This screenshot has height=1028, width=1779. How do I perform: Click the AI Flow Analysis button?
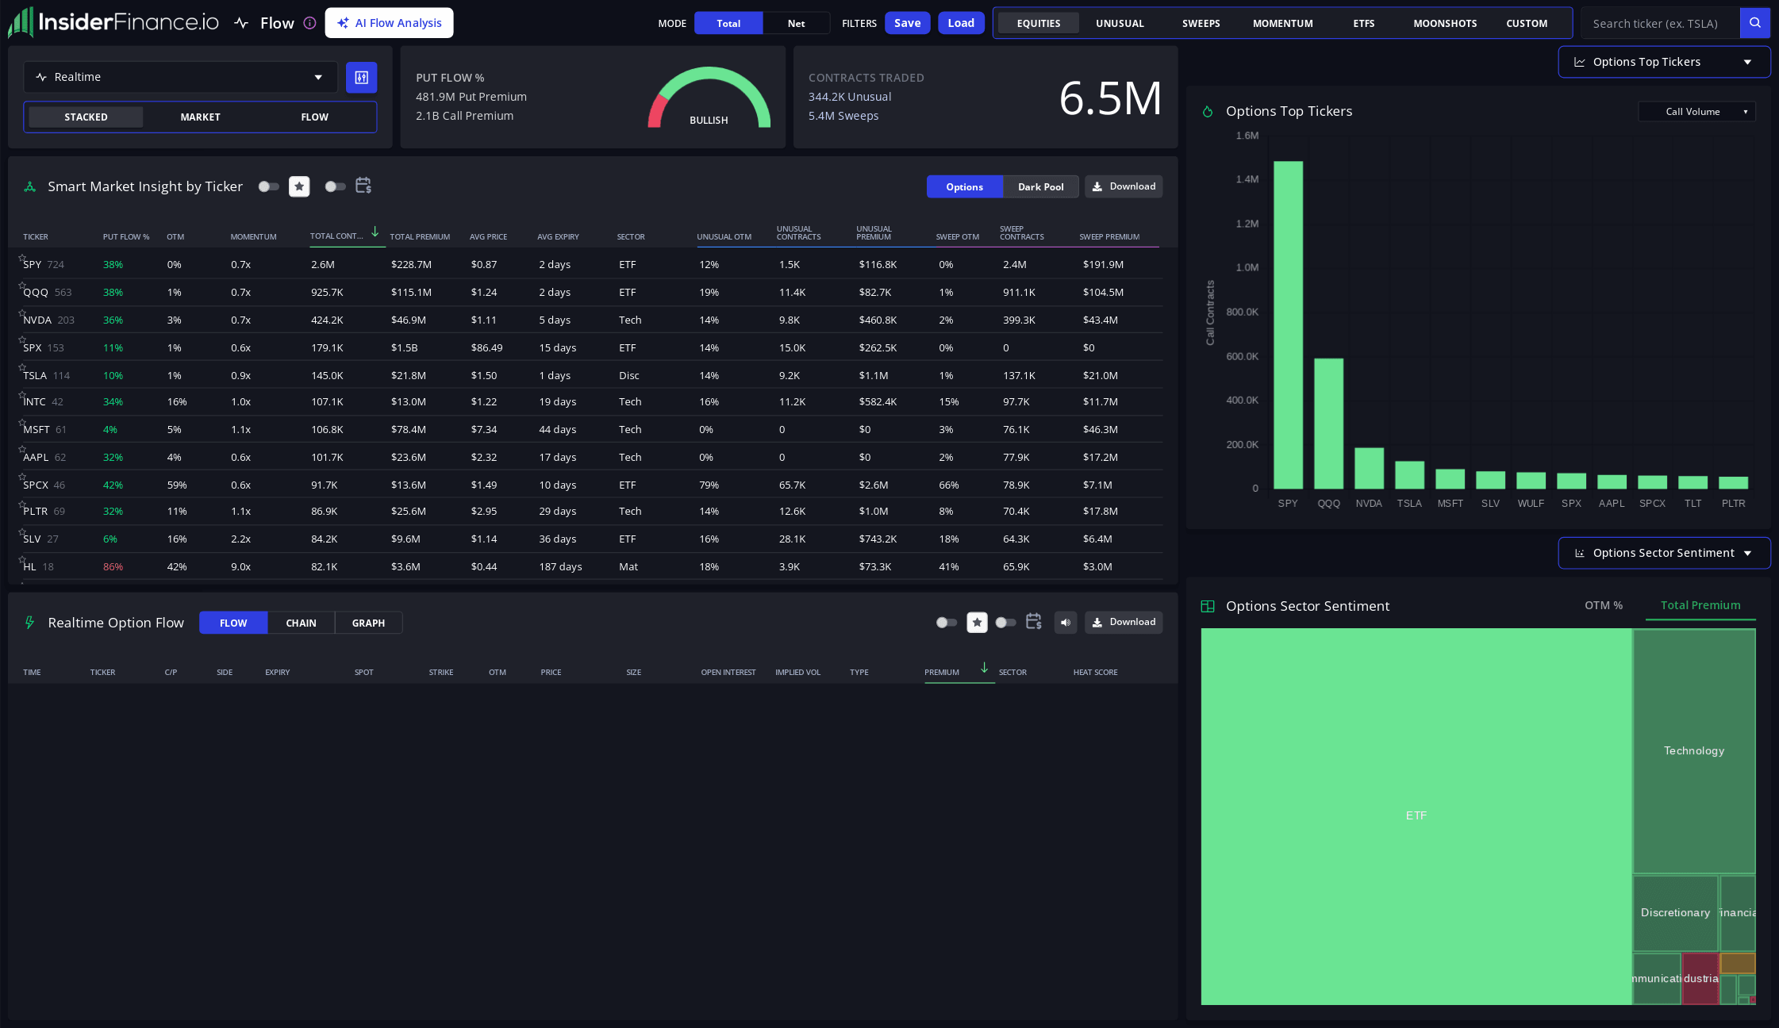389,23
